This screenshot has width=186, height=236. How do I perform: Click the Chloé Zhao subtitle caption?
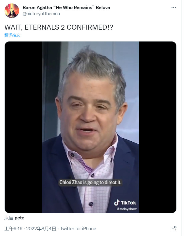pyautogui.click(x=90, y=182)
